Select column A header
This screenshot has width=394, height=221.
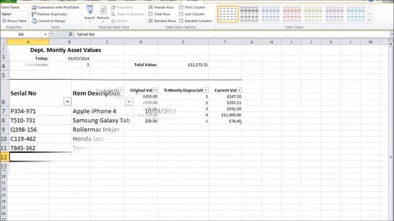pyautogui.click(x=28, y=42)
